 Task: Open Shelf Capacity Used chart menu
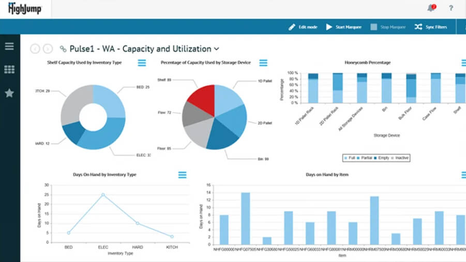point(142,63)
